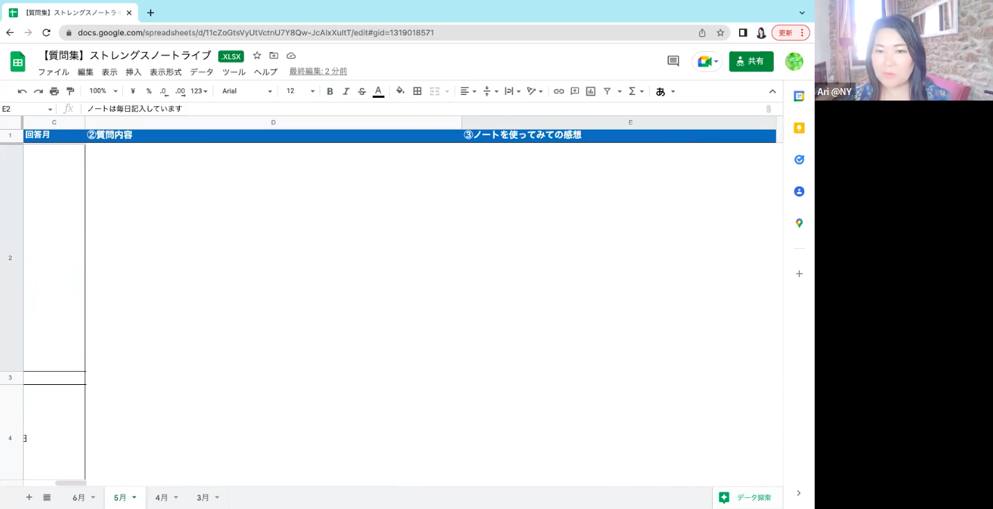Undo the last action
This screenshot has height=509, width=993.
coord(22,91)
